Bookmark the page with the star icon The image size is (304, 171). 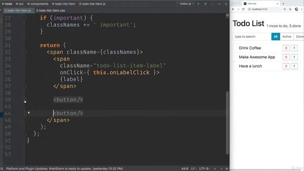290,9
